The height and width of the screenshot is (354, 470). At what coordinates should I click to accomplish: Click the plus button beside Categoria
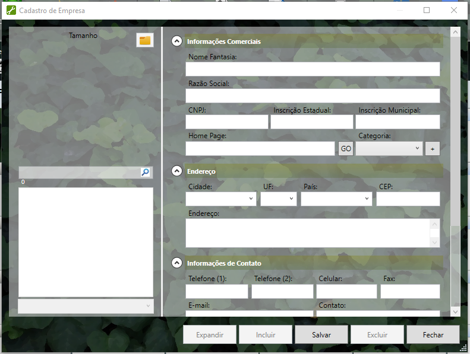pyautogui.click(x=432, y=148)
